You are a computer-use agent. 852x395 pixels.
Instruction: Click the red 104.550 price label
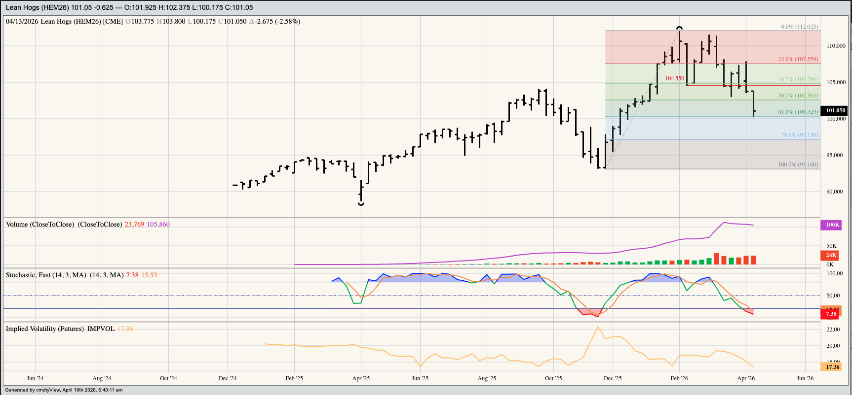674,78
